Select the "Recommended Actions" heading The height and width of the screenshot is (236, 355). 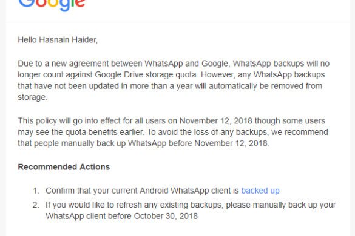pos(64,167)
